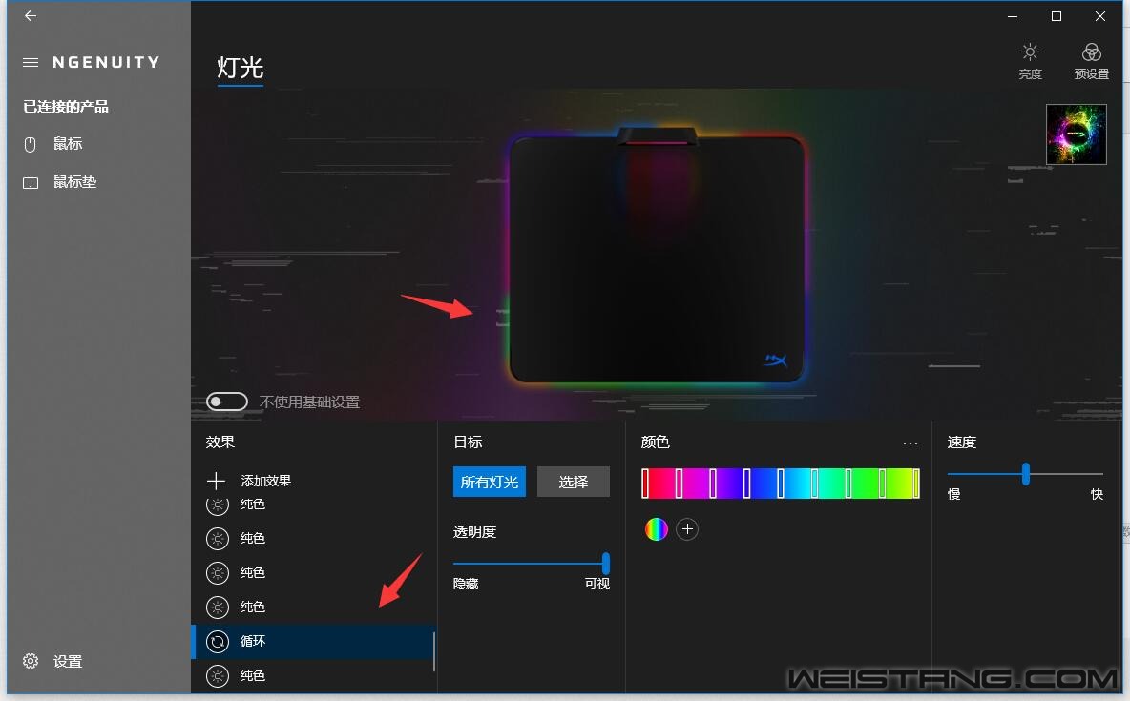Select 鼠标 in the connected products list
The height and width of the screenshot is (701, 1130).
68,144
